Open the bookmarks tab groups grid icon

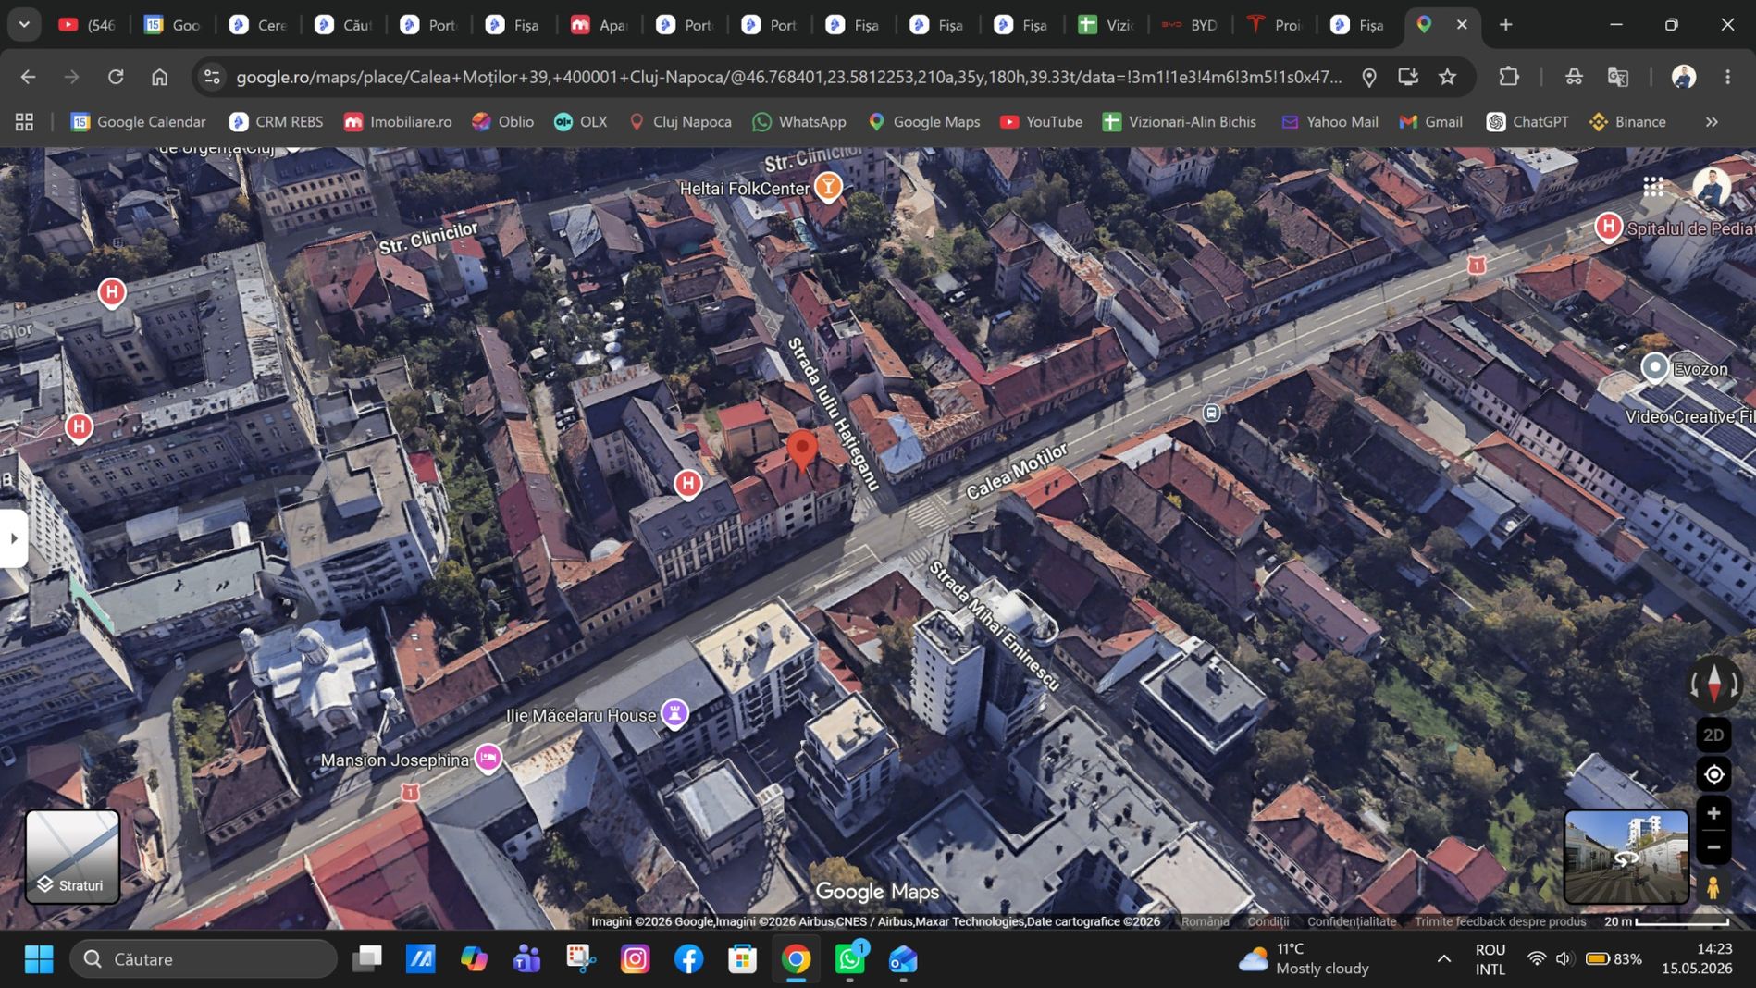[25, 122]
